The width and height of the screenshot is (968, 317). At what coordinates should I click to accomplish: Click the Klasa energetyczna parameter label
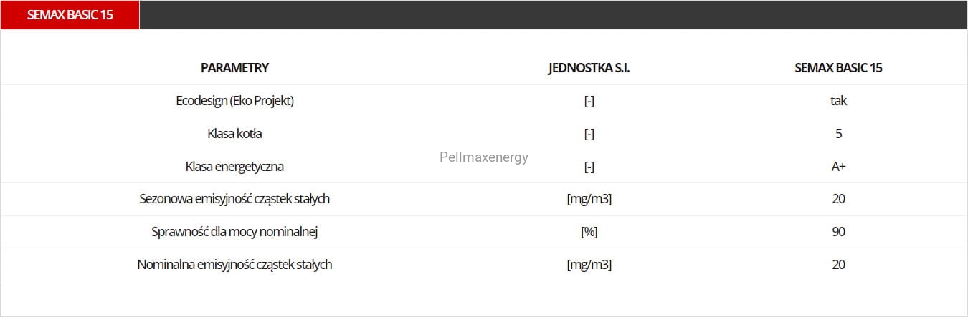234,167
